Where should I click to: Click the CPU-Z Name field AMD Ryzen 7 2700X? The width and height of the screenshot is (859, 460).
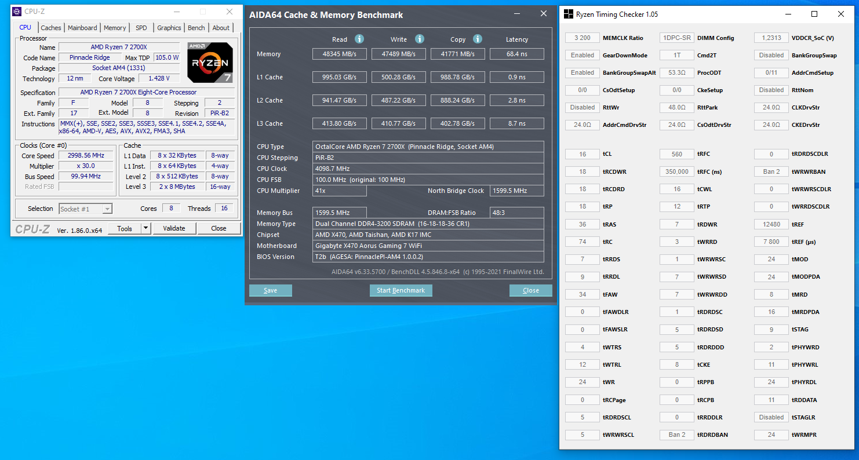(x=119, y=47)
